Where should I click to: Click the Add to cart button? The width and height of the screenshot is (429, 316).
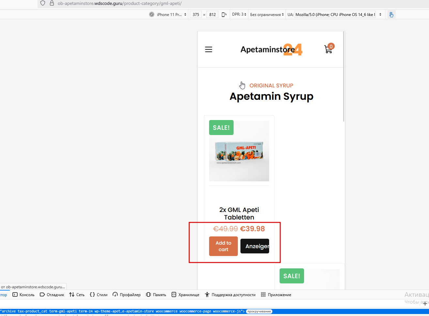click(223, 246)
